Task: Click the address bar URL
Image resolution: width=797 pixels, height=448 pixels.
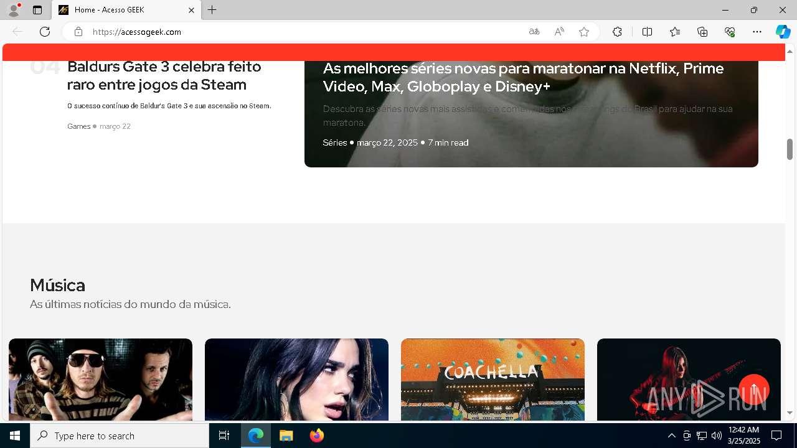Action: pyautogui.click(x=137, y=32)
